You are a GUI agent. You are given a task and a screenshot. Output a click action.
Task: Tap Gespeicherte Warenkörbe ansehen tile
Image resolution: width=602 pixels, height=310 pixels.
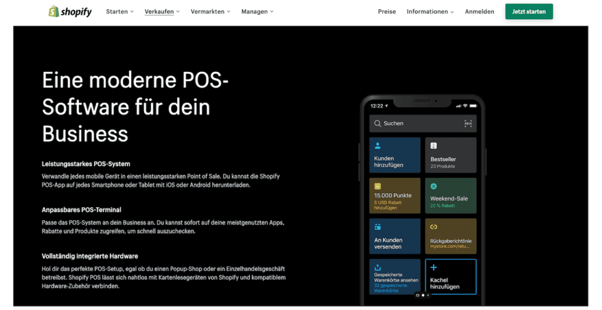click(394, 277)
